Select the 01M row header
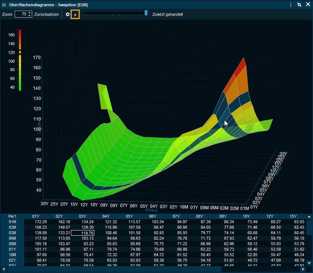The image size is (313, 273). click(x=12, y=222)
